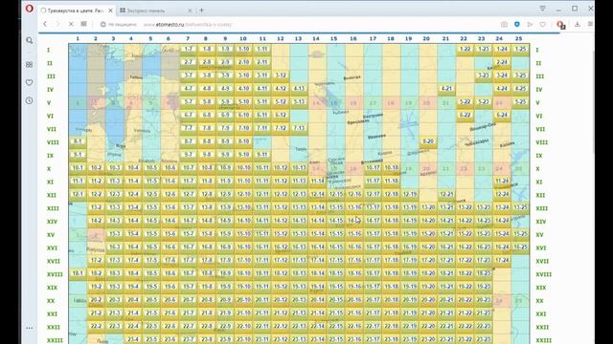Open map sheet 6-22

(x=465, y=115)
